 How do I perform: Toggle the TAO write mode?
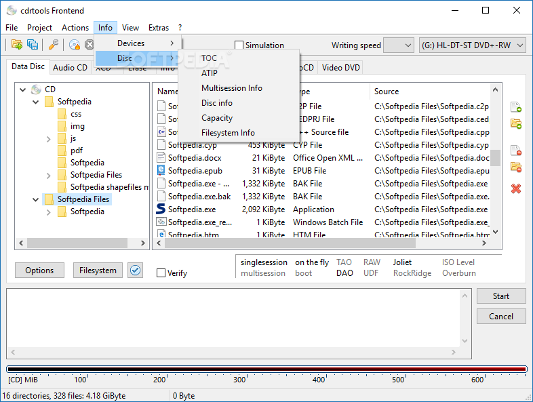click(344, 262)
